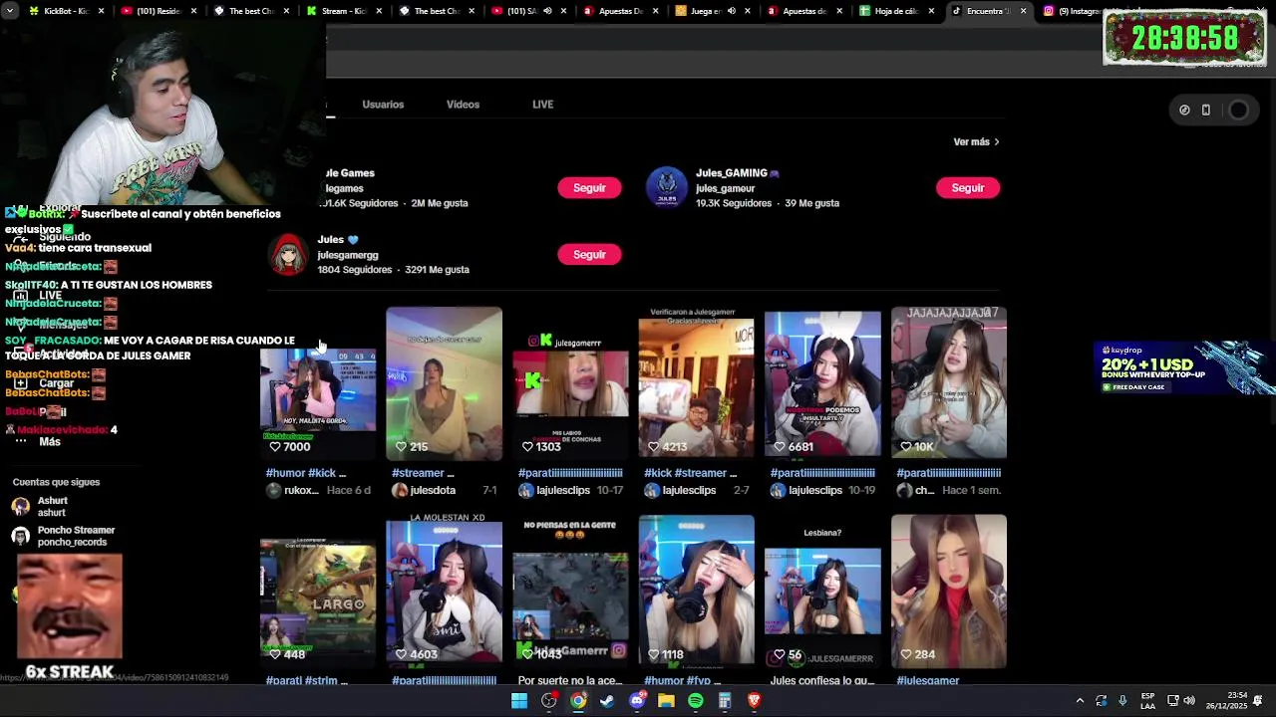
Task: Open Discord from the taskbar
Action: (x=637, y=701)
